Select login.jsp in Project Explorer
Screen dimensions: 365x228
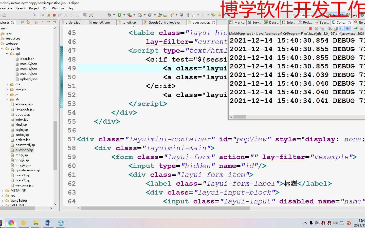pos(22,130)
